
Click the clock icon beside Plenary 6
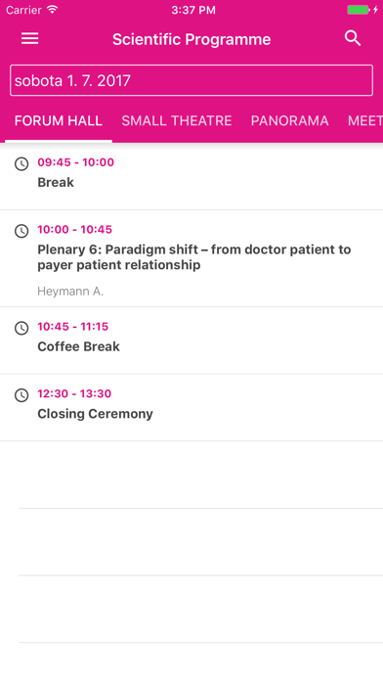pos(21,231)
